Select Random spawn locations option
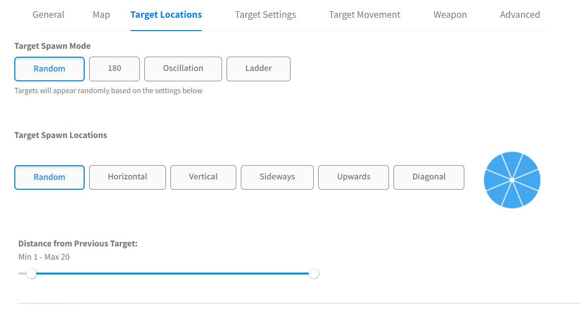This screenshot has width=585, height=309. click(x=49, y=177)
